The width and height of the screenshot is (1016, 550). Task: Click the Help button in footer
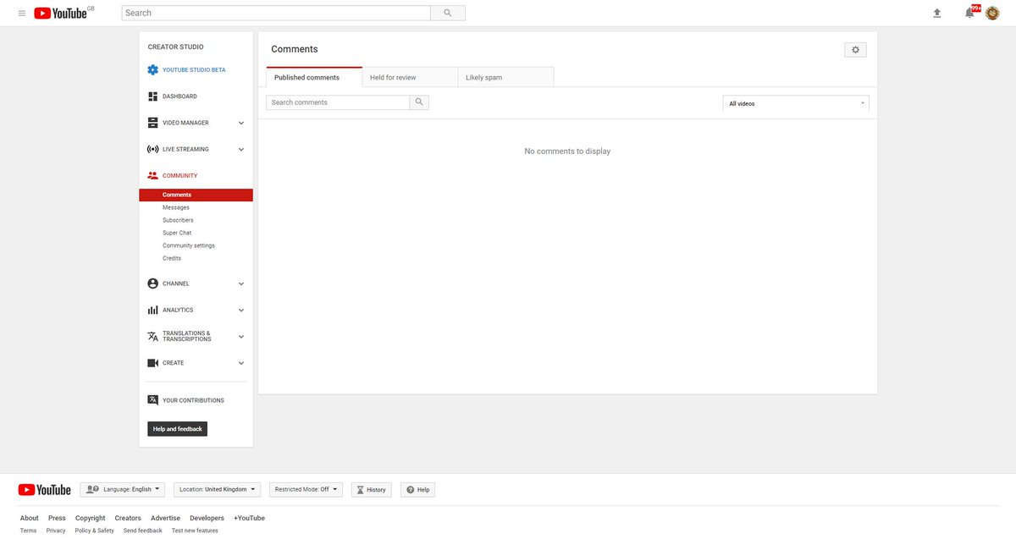pyautogui.click(x=417, y=489)
